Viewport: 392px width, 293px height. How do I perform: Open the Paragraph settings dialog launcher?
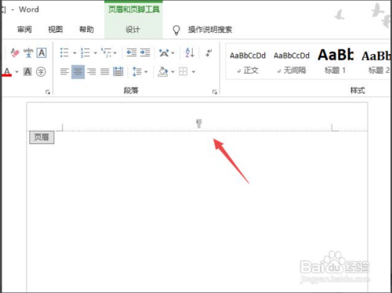(215, 92)
